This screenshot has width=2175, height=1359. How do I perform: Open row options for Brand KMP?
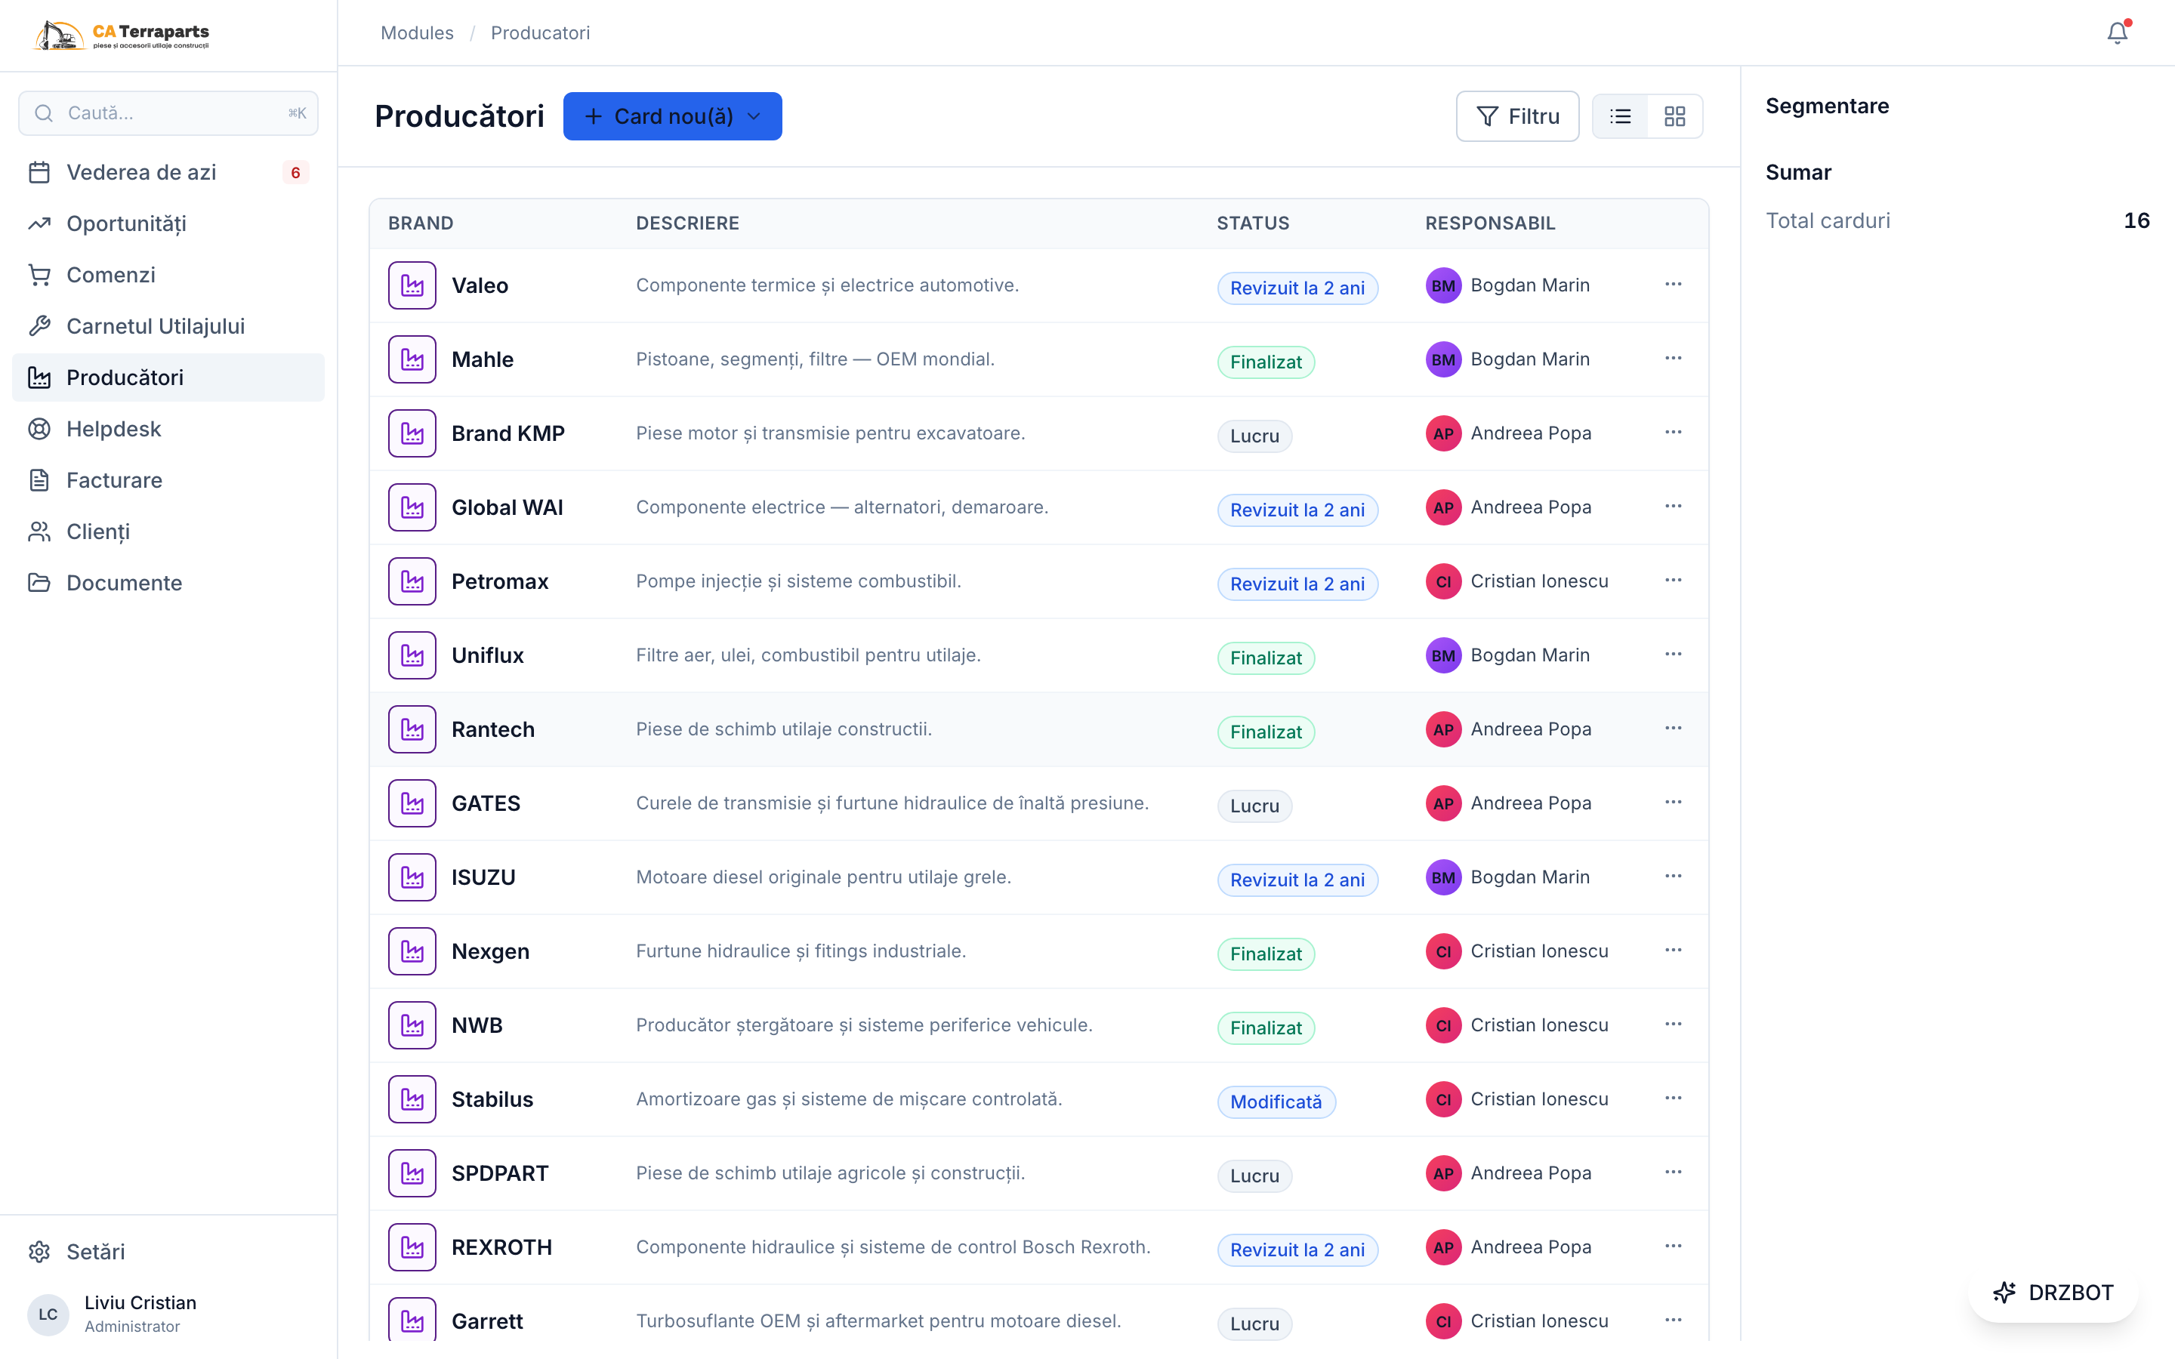(x=1673, y=433)
